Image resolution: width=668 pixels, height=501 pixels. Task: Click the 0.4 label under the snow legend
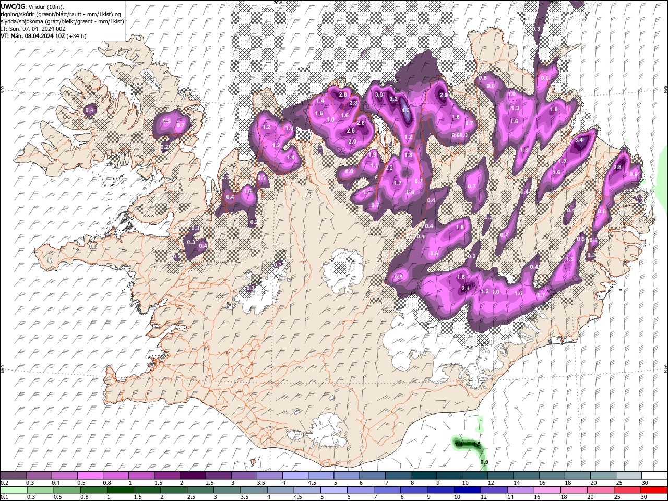click(56, 483)
